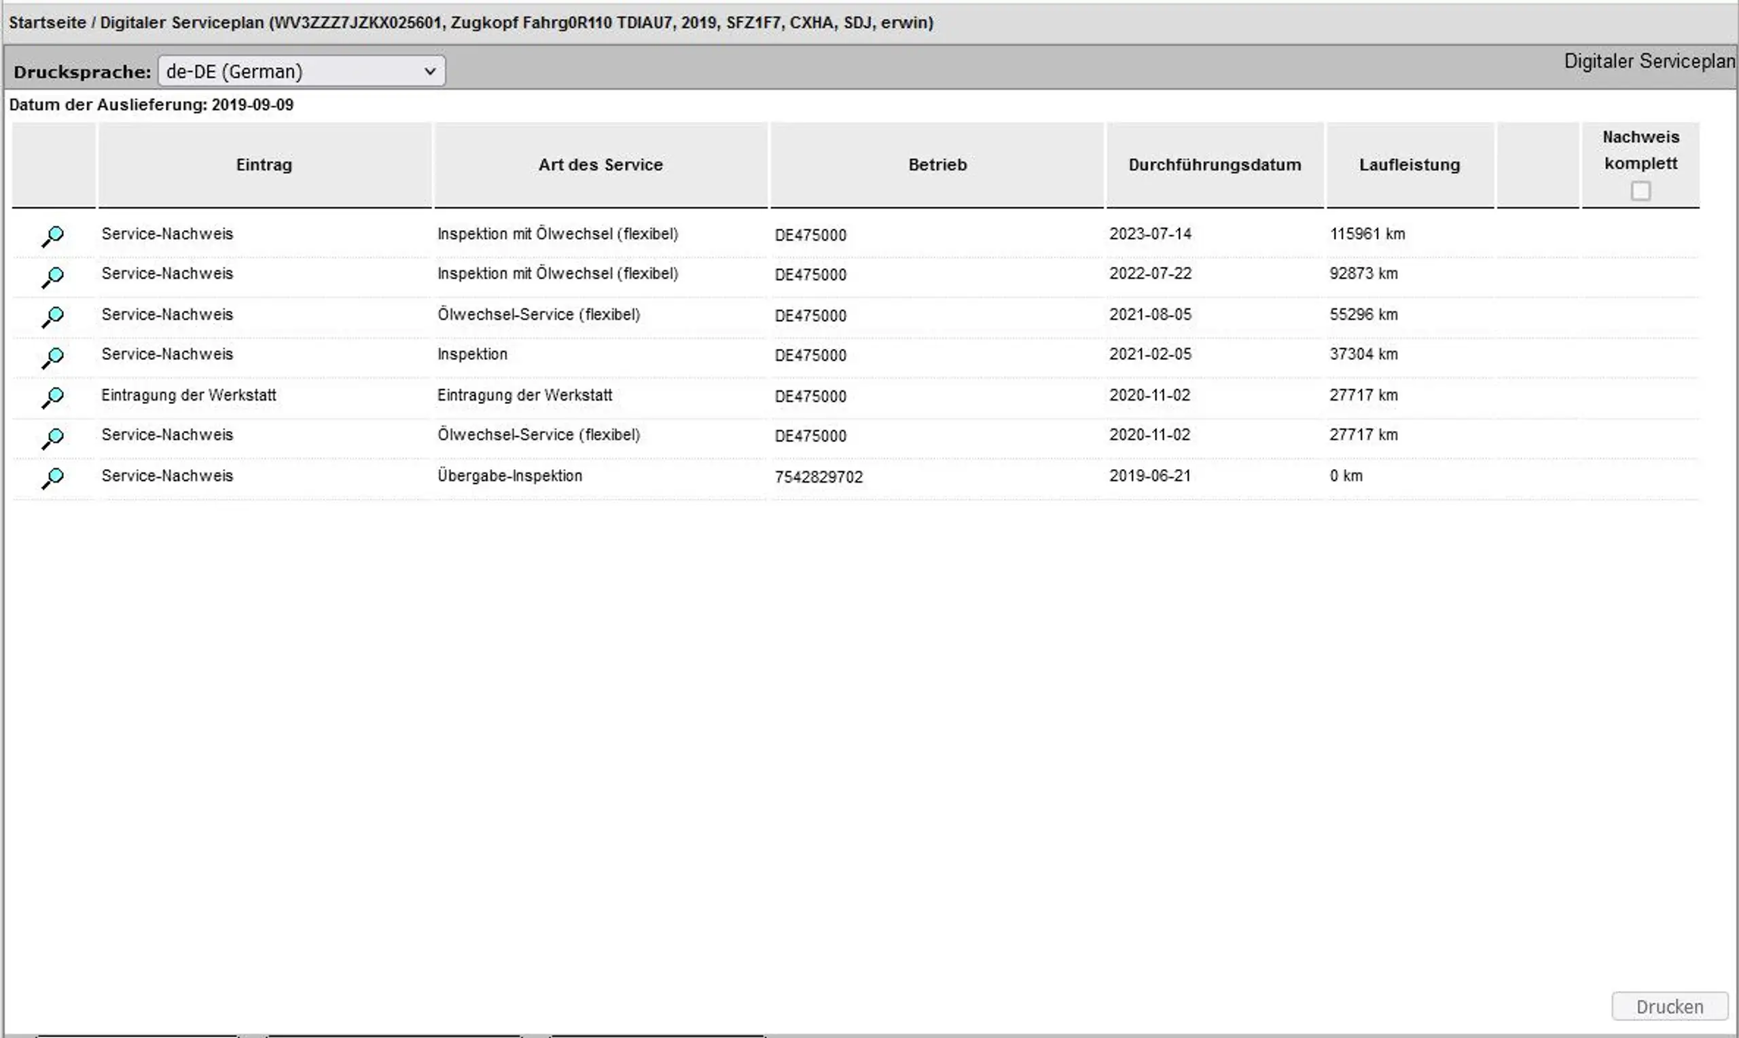Click Ölwechsel-Service (flexibel) in the 55296 km row
The width and height of the screenshot is (1739, 1038).
click(x=539, y=315)
